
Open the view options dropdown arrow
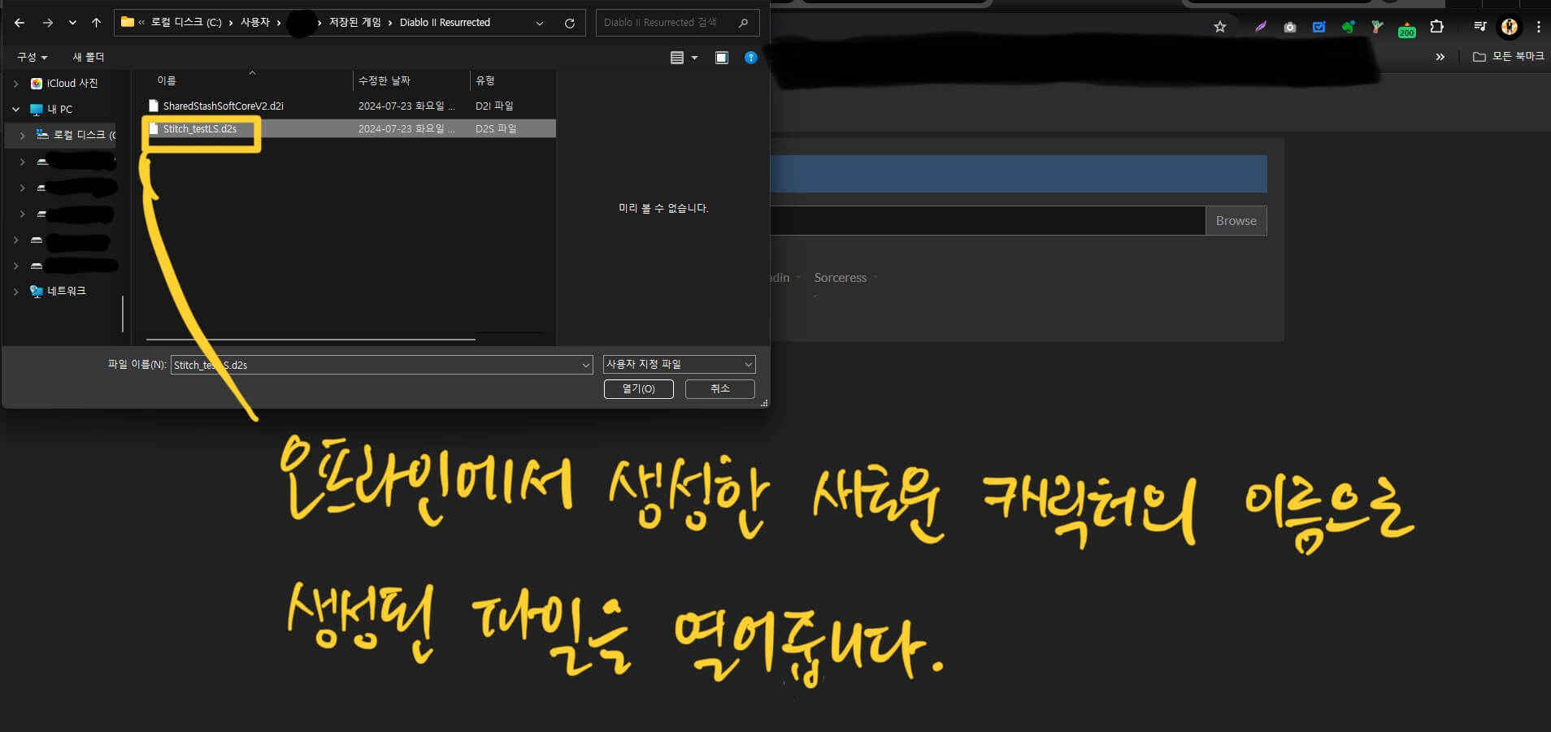point(693,57)
